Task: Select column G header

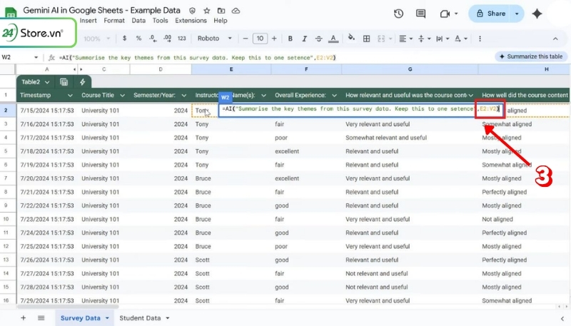Action: 410,69
